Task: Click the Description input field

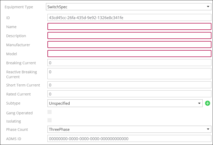Action: [129, 35]
